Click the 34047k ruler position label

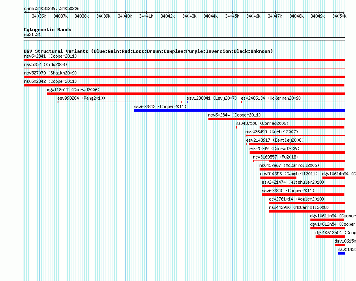point(275,16)
